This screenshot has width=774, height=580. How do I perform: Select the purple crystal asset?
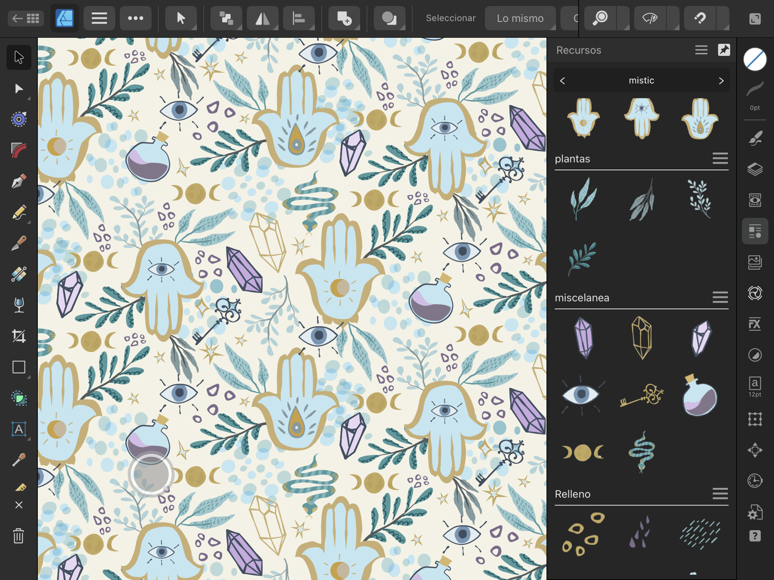point(584,338)
